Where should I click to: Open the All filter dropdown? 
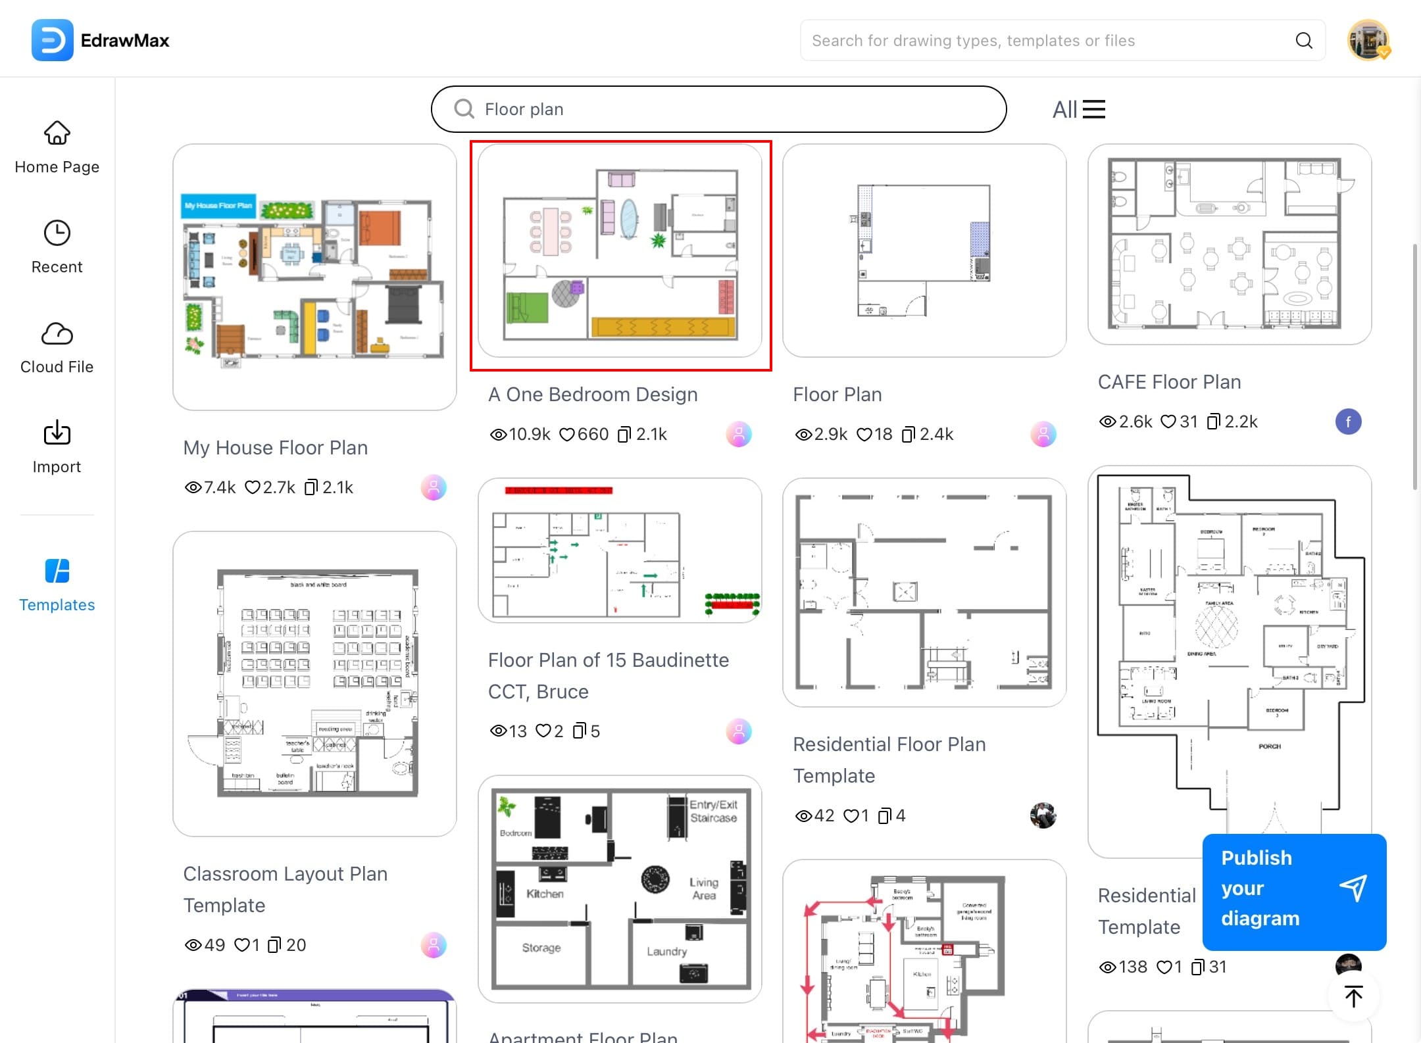coord(1064,109)
